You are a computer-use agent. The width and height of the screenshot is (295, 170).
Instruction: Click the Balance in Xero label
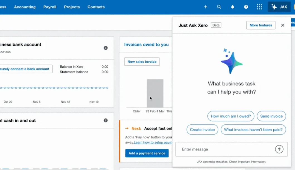tap(72, 67)
